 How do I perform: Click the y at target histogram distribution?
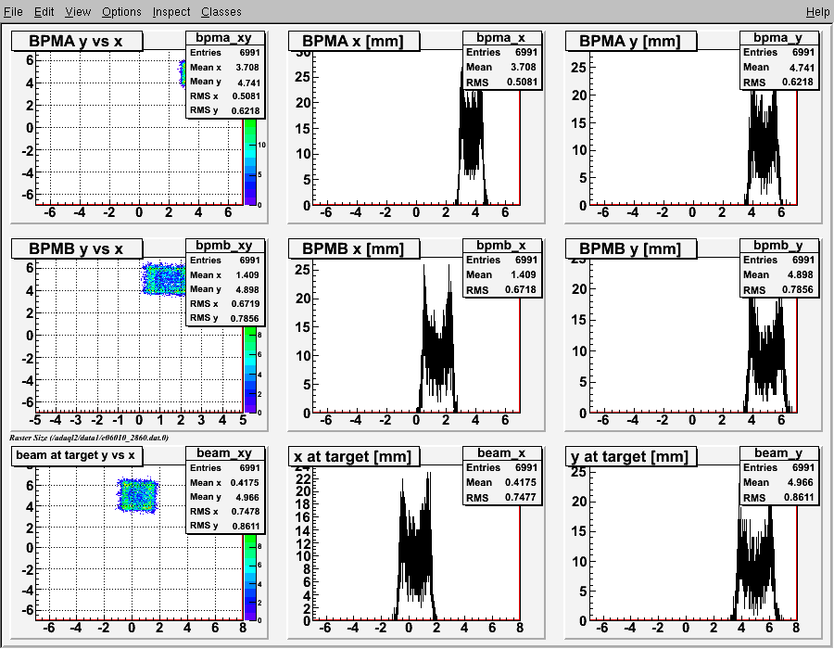[756, 564]
